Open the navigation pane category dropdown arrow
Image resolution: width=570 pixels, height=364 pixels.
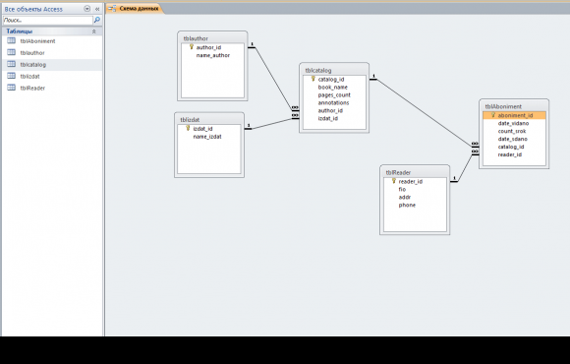[86, 9]
